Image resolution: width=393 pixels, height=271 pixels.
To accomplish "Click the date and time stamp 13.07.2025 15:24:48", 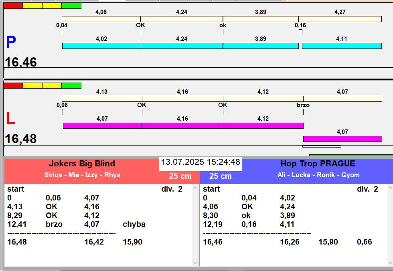I will pyautogui.click(x=201, y=162).
